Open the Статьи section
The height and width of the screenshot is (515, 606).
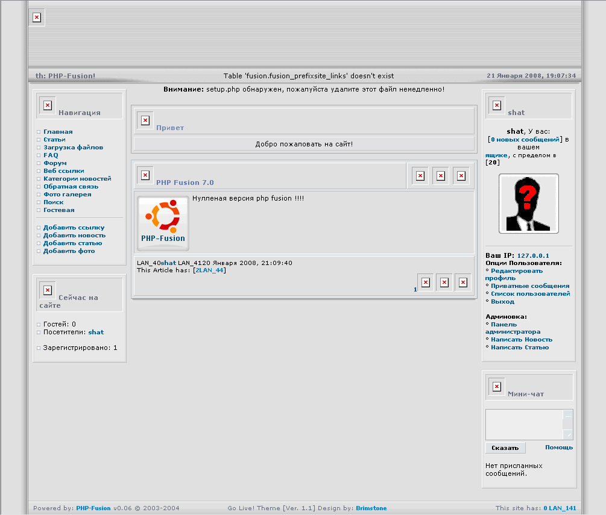pyautogui.click(x=54, y=139)
